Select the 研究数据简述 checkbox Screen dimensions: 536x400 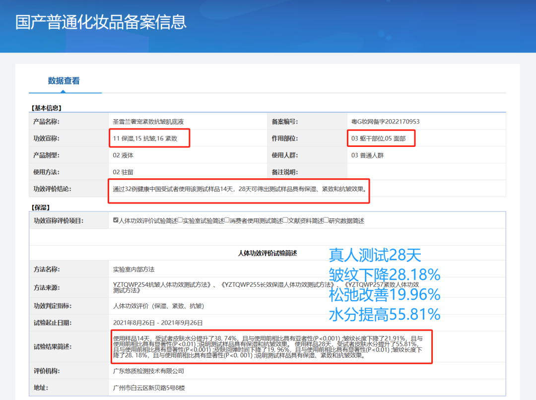point(326,220)
